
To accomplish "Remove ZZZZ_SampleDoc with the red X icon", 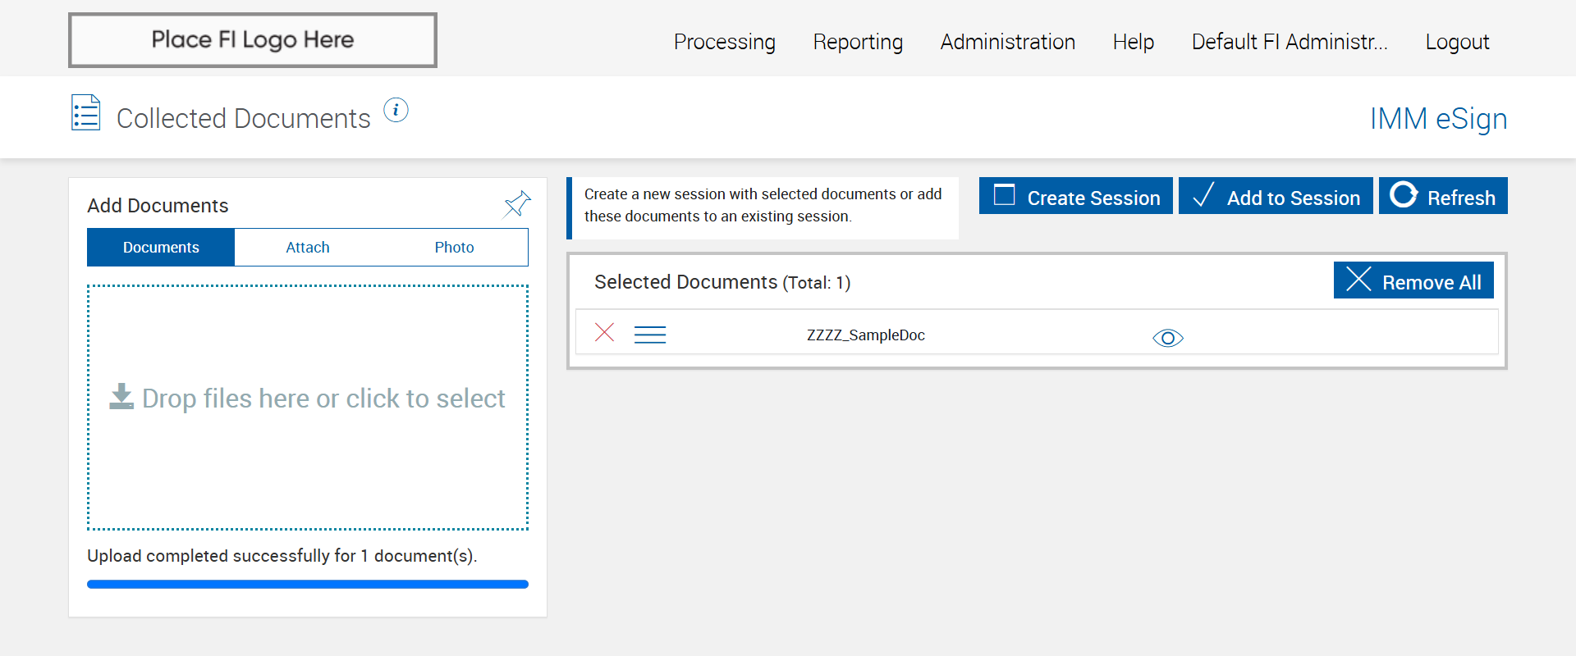I will 604,332.
